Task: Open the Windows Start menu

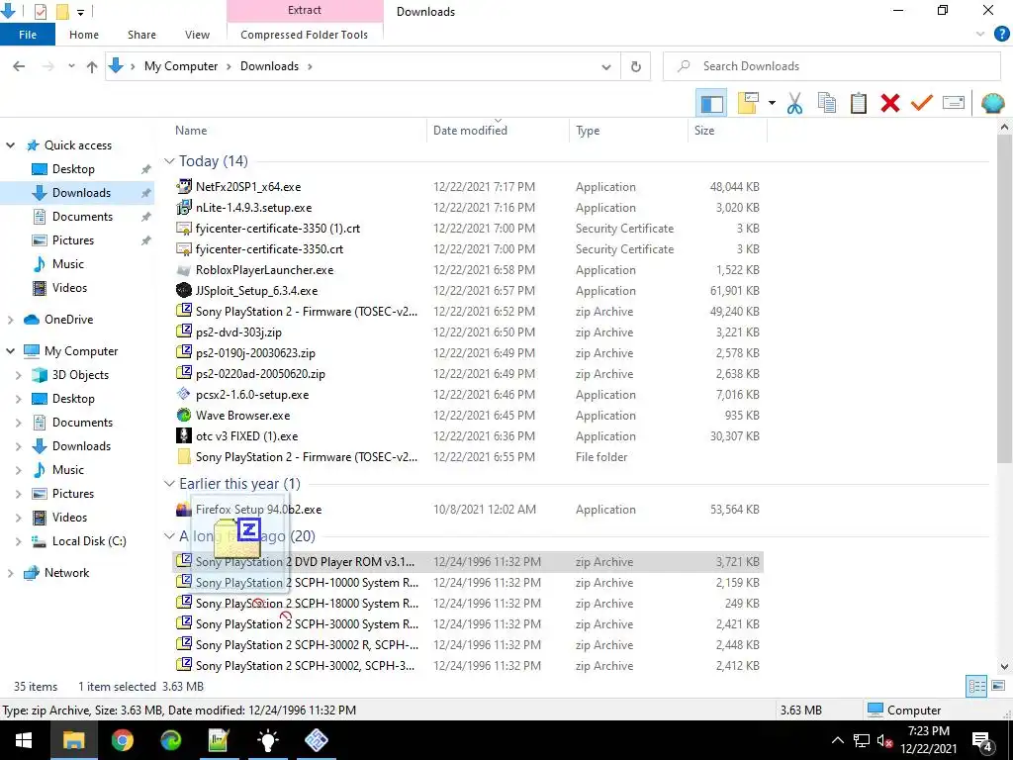Action: 24,740
